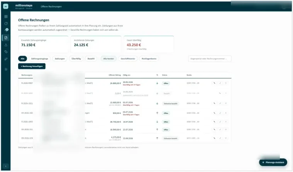Edit the 28.750,00 € invoice
The image size is (293, 172).
click(214, 122)
